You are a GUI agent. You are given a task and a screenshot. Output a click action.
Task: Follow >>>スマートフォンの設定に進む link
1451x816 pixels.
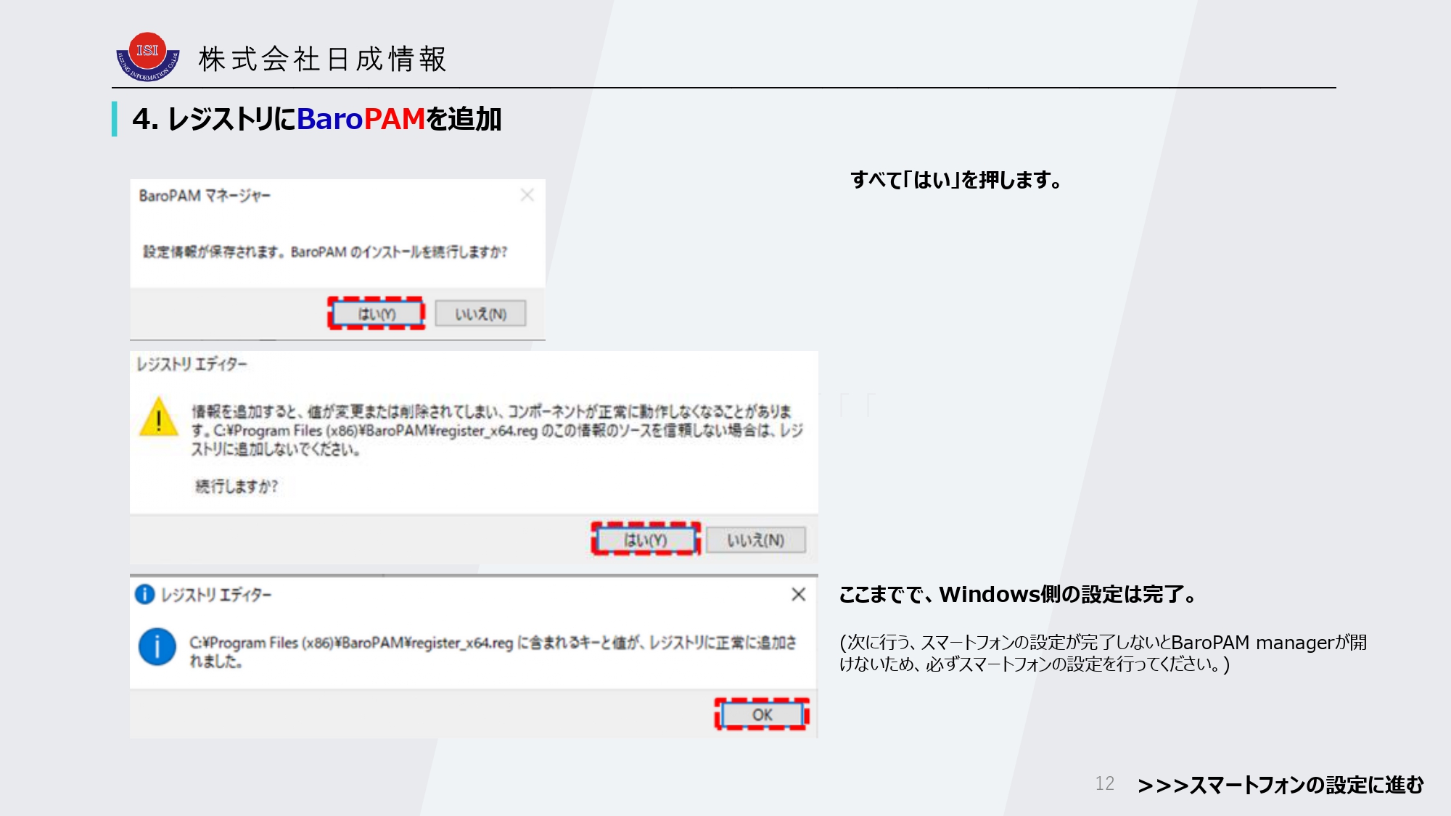[x=1281, y=785]
